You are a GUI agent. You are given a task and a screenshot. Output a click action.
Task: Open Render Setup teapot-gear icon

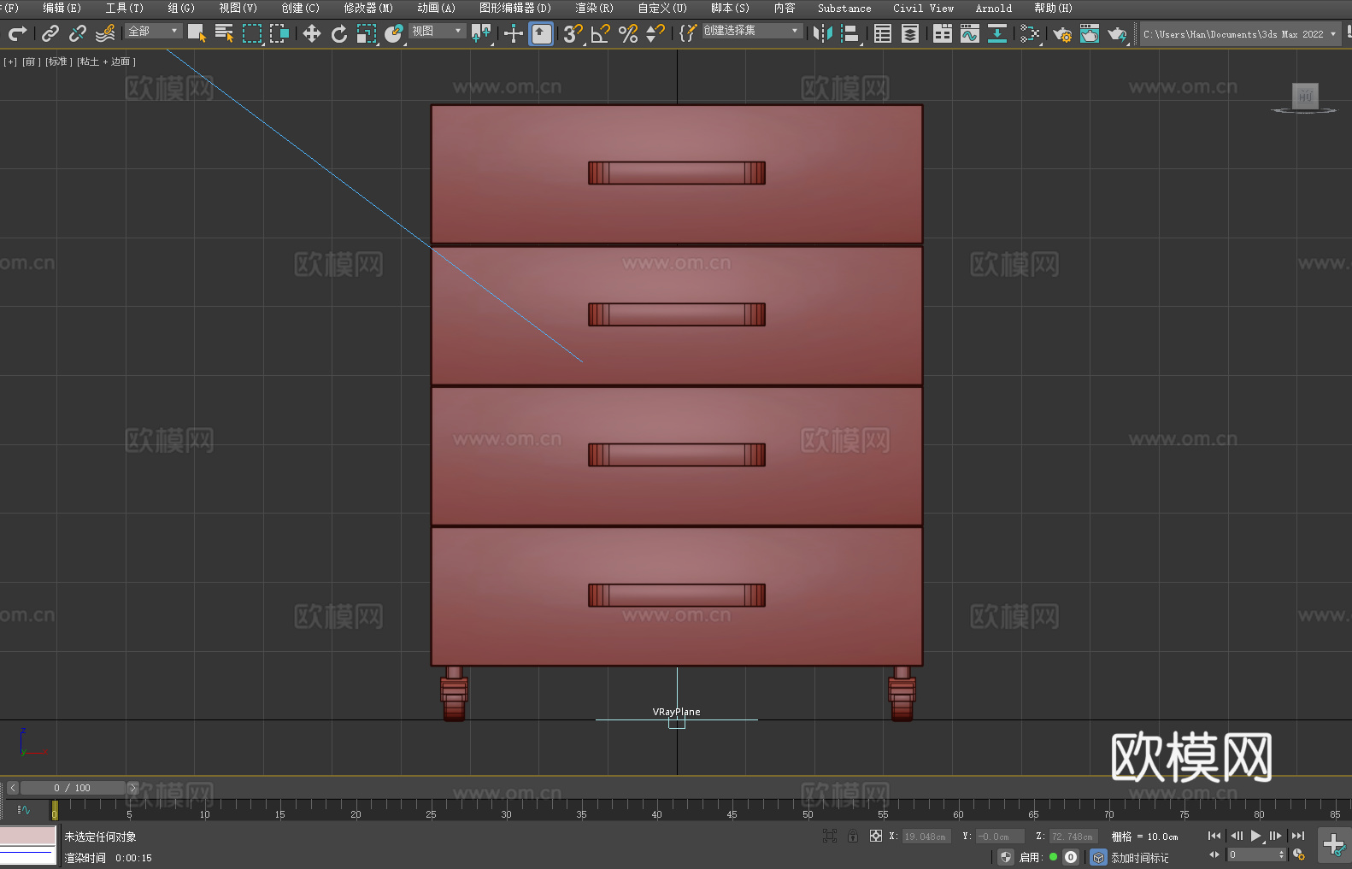click(x=1062, y=33)
